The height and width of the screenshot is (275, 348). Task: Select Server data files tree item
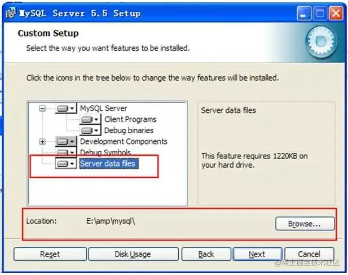coord(109,164)
